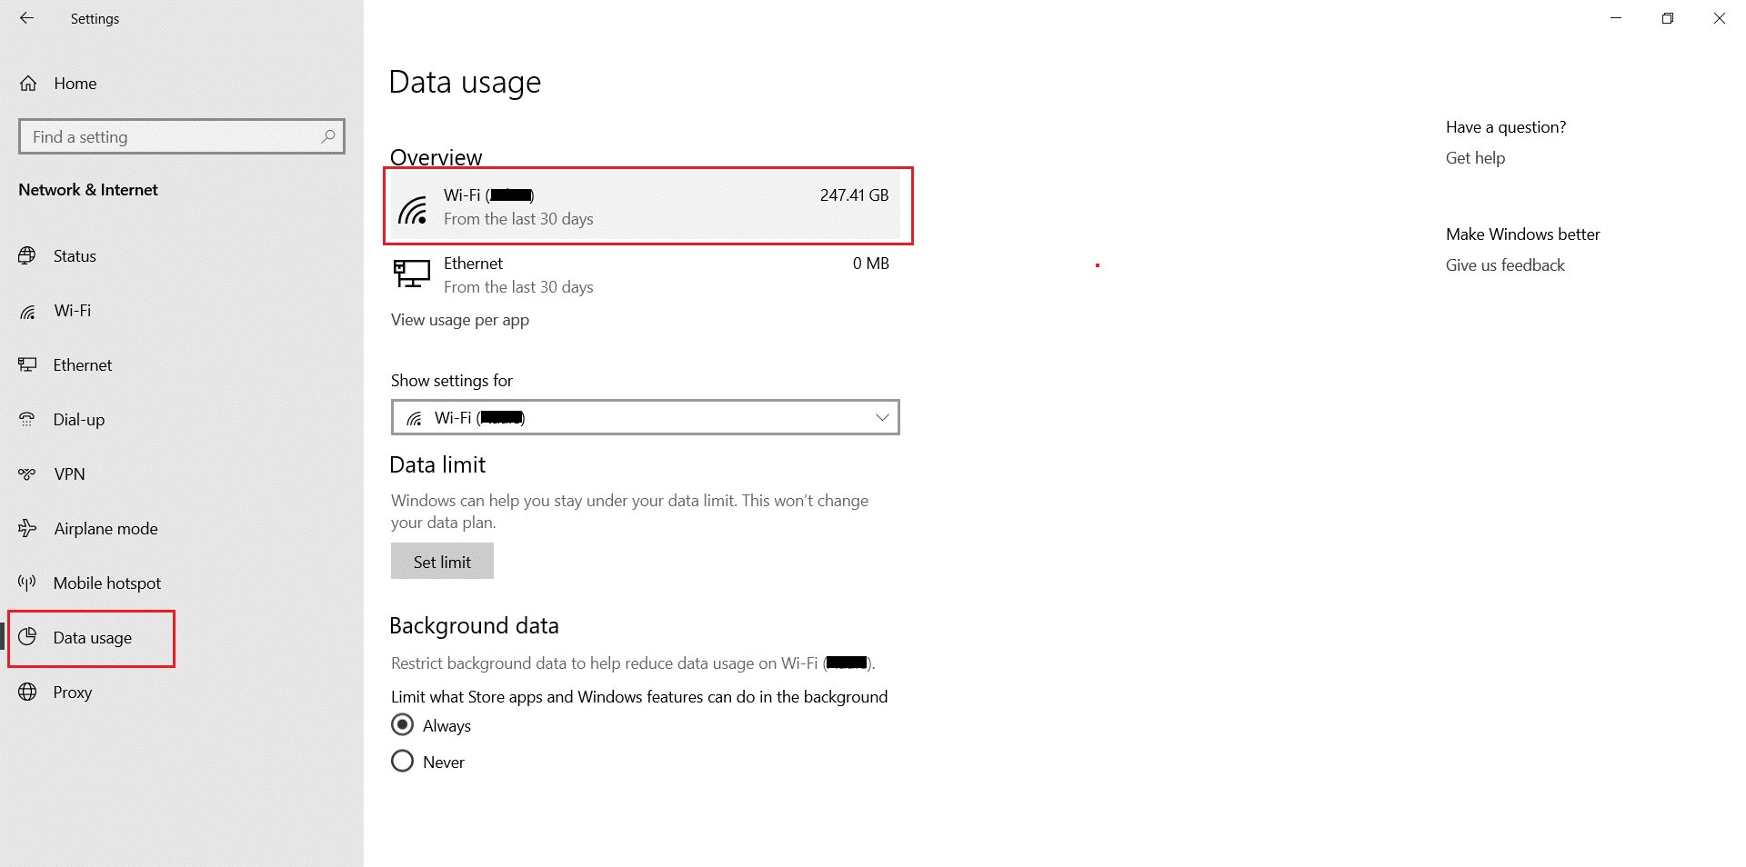Image resolution: width=1746 pixels, height=867 pixels.
Task: Click the Wi-Fi overview usage entry
Action: tap(647, 205)
